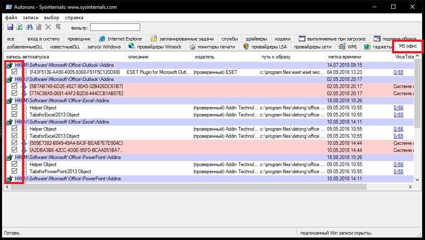Screen dimensions: 425x240
Task: Click the Refresh toolbar icon
Action: coord(19,27)
